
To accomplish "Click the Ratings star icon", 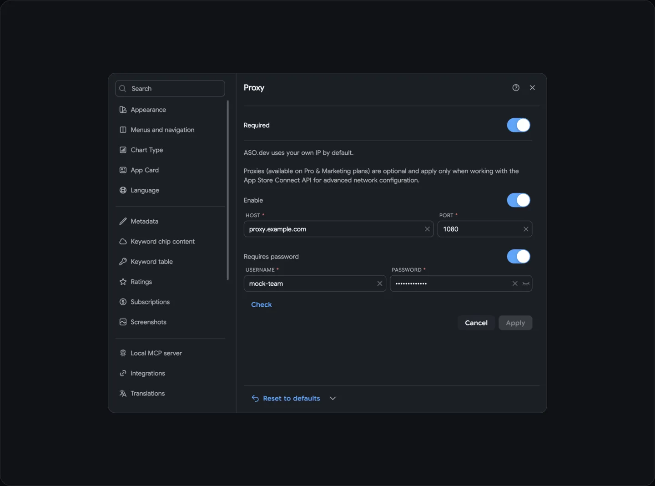I will pyautogui.click(x=123, y=282).
